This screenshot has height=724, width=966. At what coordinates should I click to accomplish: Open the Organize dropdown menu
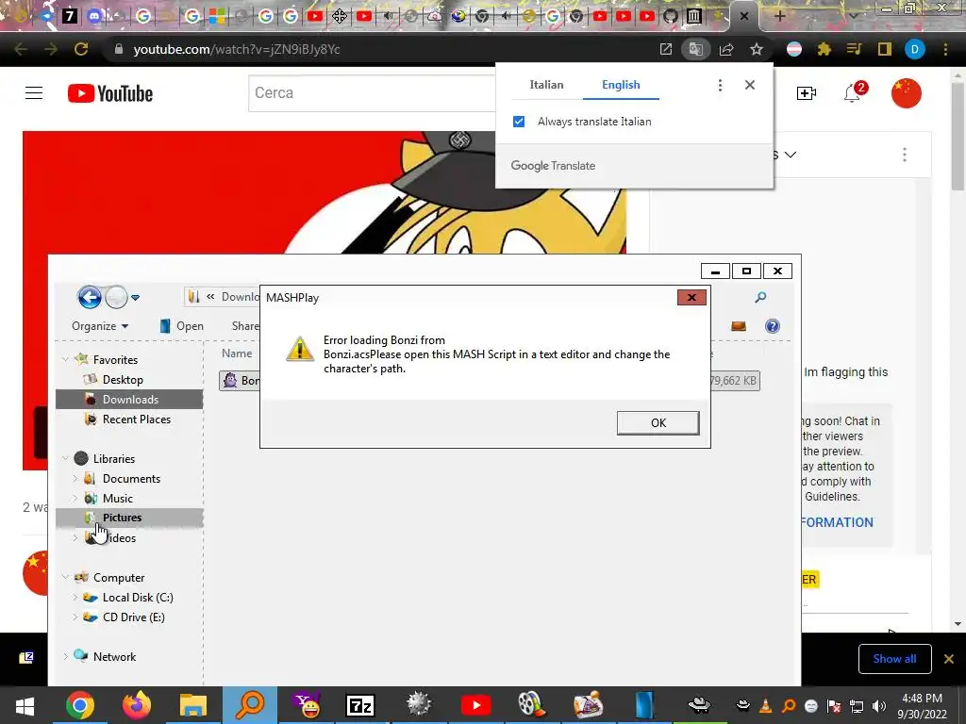pos(100,325)
